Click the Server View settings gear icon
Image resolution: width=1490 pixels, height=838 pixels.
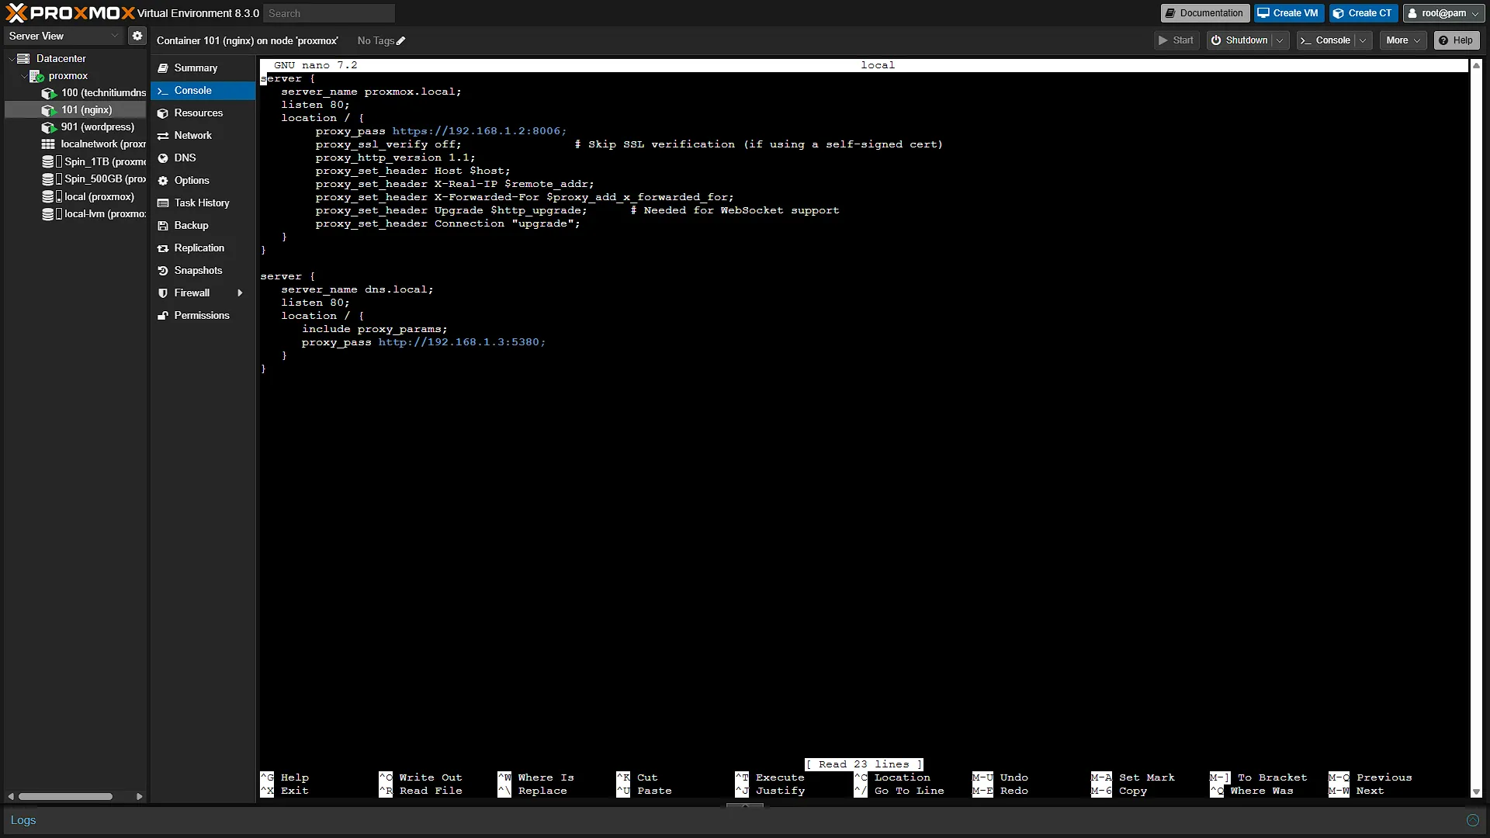click(137, 36)
